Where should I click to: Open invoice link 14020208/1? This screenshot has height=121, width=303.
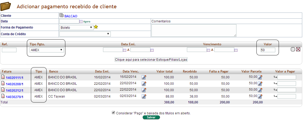[15, 84]
